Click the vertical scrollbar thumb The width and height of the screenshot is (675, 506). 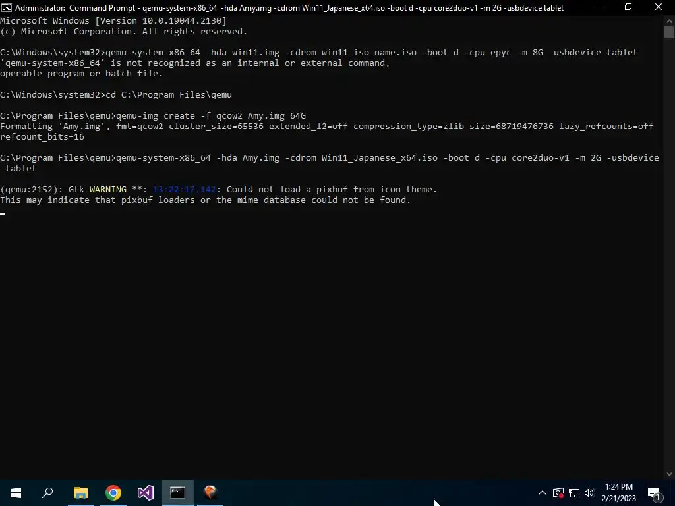point(669,32)
